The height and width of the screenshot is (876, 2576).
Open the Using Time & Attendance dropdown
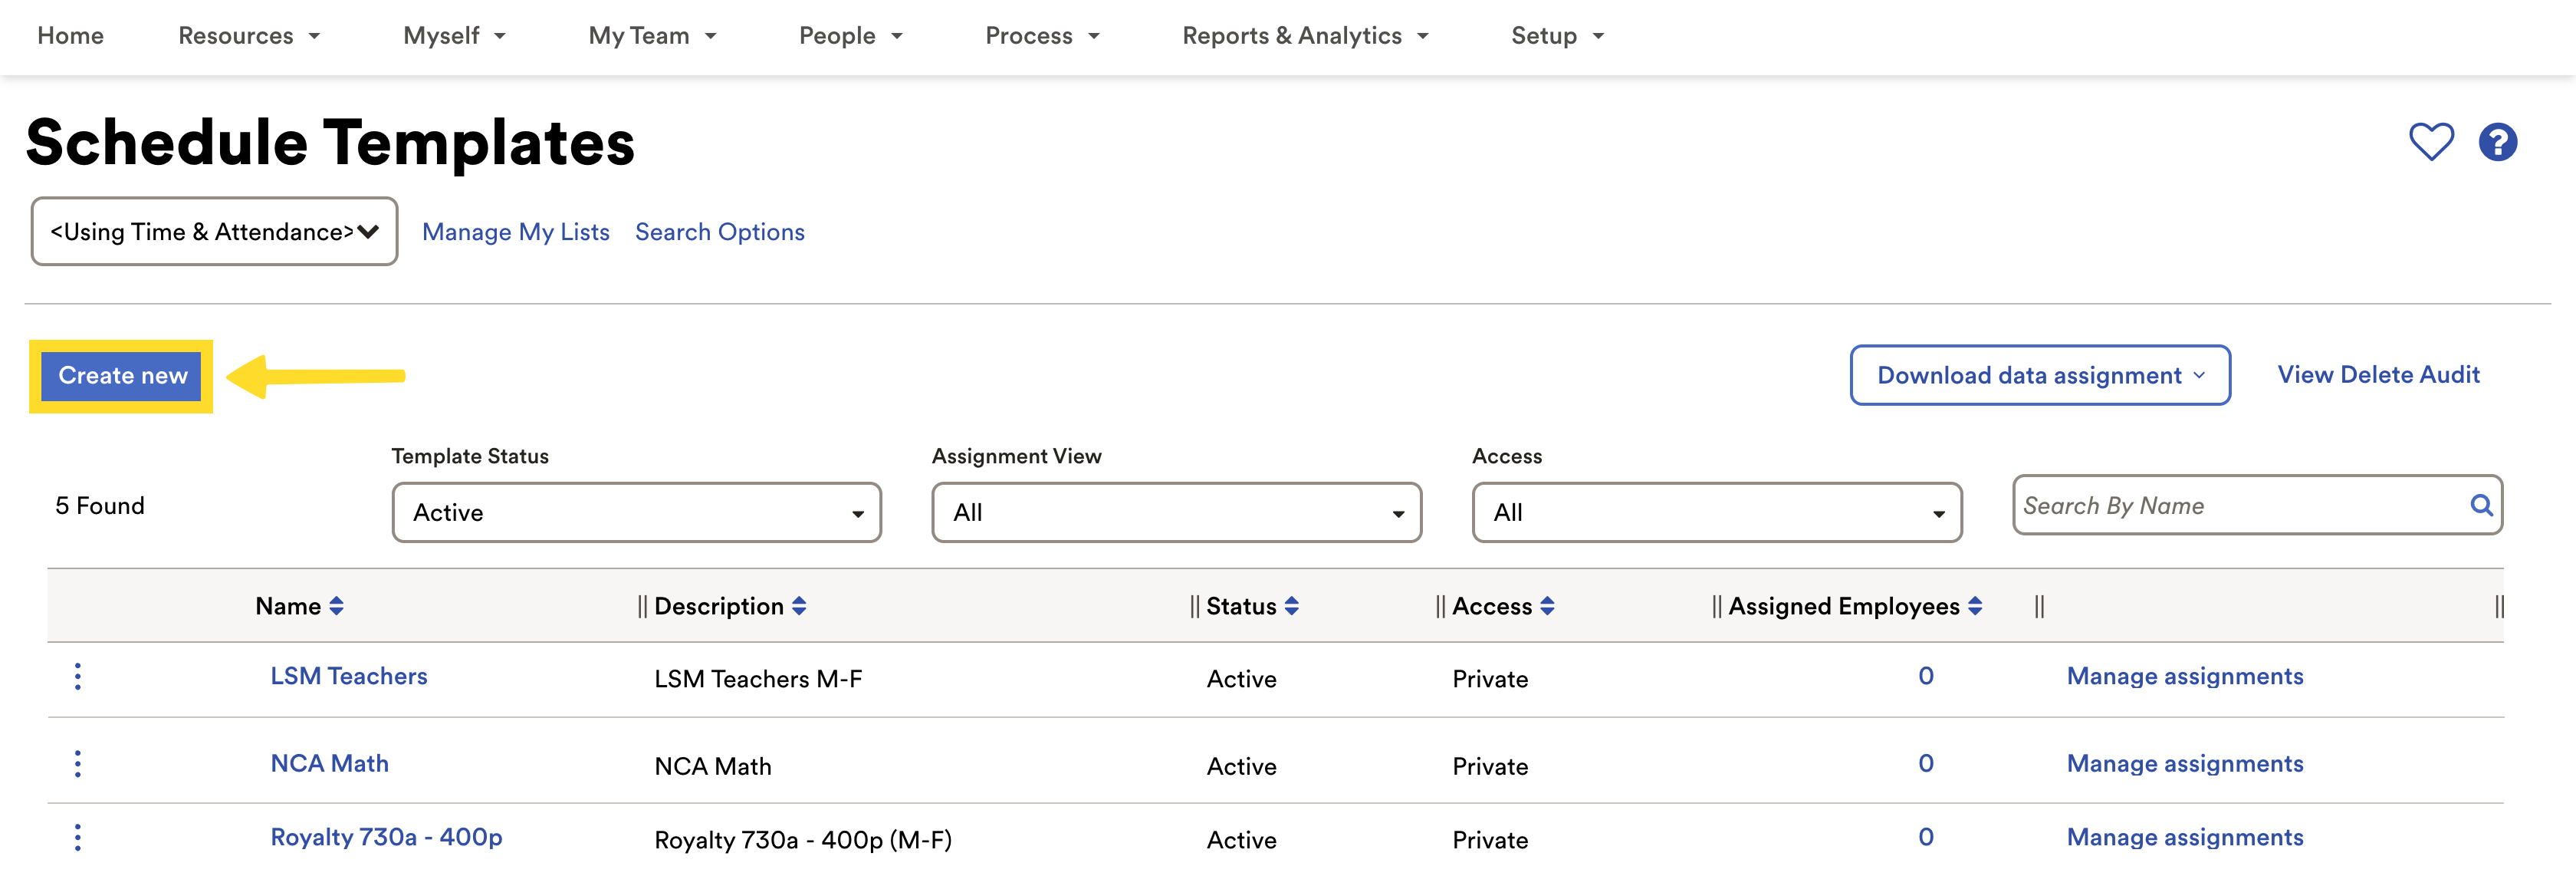point(215,231)
